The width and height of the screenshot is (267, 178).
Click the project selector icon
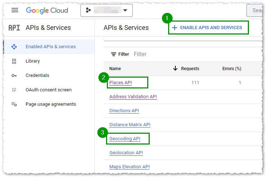[88, 10]
